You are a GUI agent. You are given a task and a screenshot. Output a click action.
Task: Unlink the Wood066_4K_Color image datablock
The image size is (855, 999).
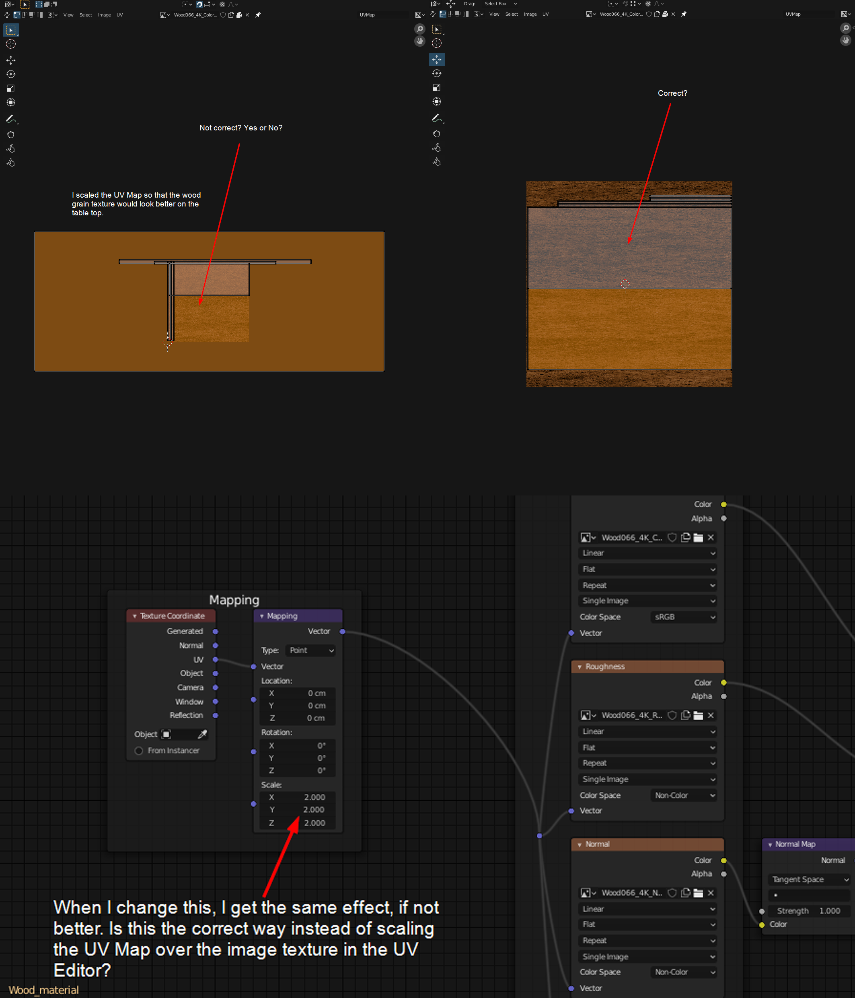point(248,15)
